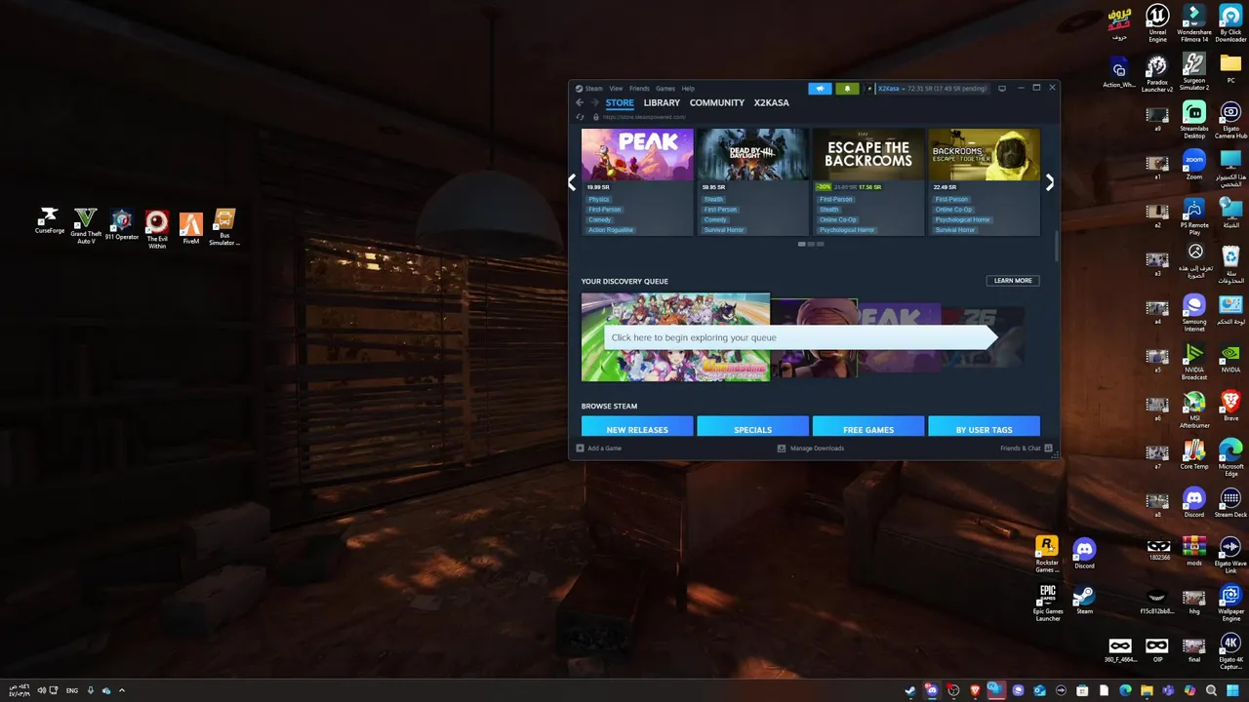Select the mods archive desktop icon

click(1194, 551)
